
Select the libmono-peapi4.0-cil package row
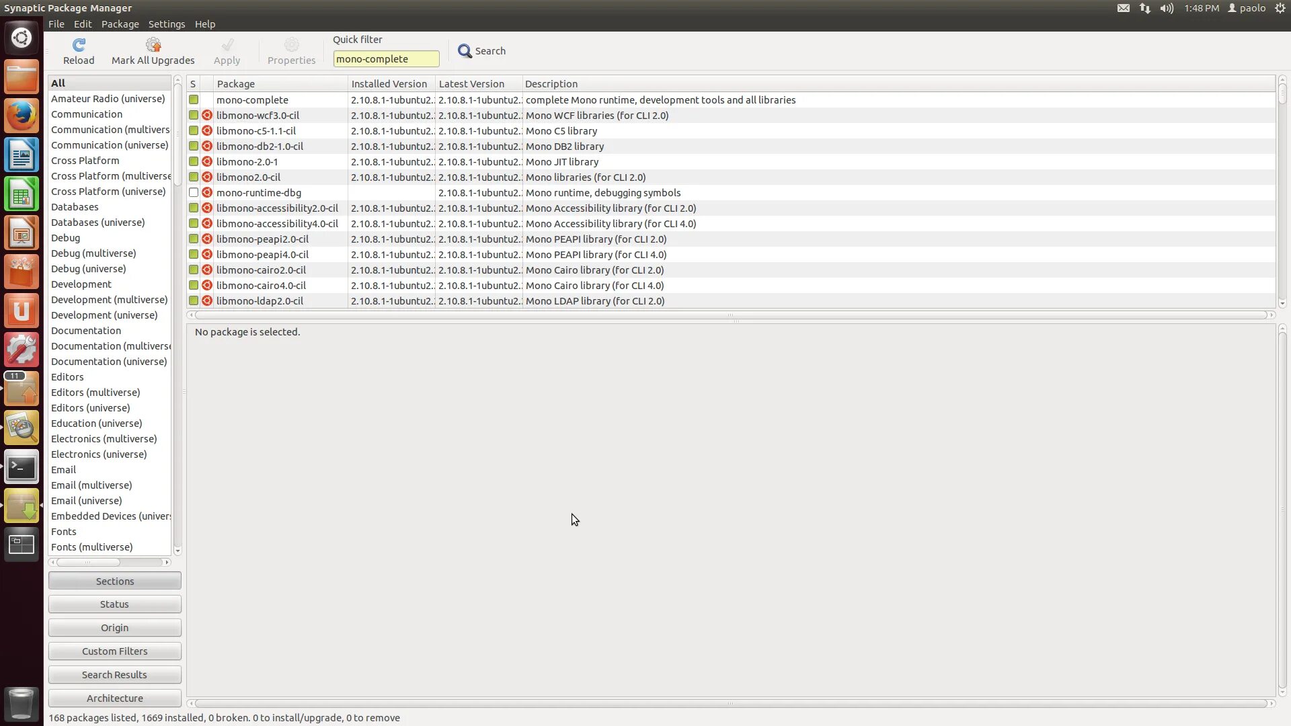point(731,254)
